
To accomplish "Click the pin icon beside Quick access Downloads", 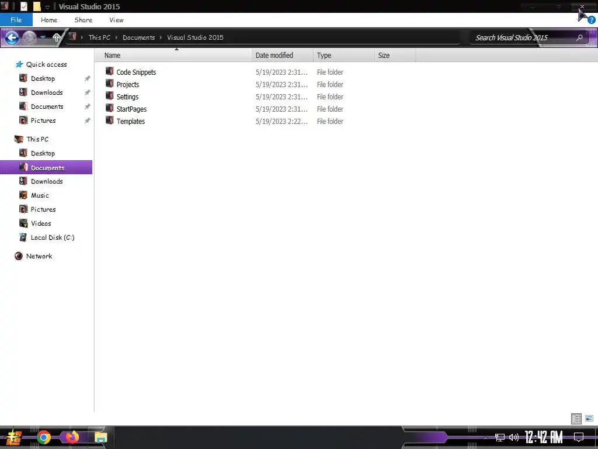I will pyautogui.click(x=88, y=92).
